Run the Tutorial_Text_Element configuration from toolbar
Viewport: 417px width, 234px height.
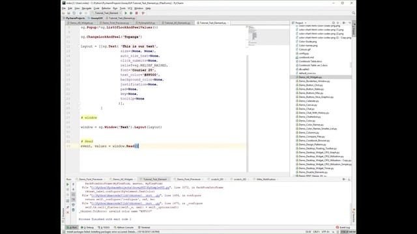point(126,13)
